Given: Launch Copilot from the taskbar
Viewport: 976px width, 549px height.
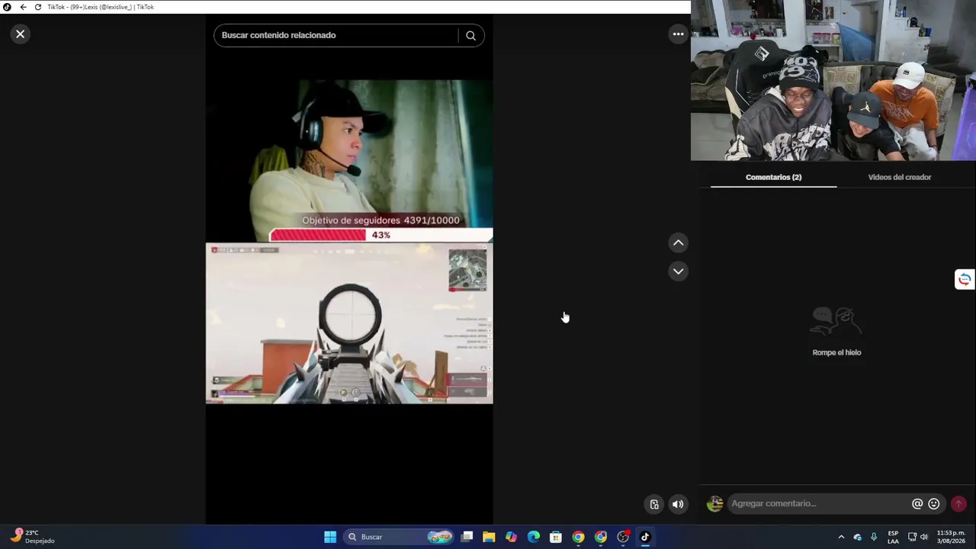Looking at the screenshot, I should pos(511,537).
